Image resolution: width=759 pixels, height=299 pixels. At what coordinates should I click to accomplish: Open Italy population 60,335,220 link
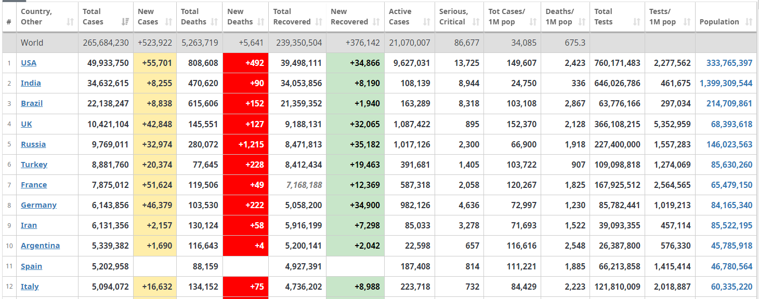click(x=732, y=287)
